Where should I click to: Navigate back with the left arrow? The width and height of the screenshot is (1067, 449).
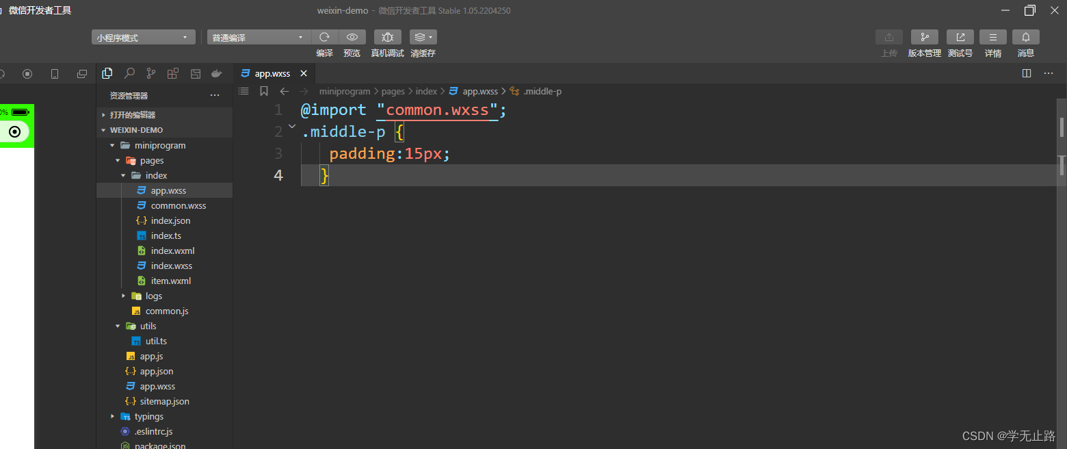[x=285, y=91]
